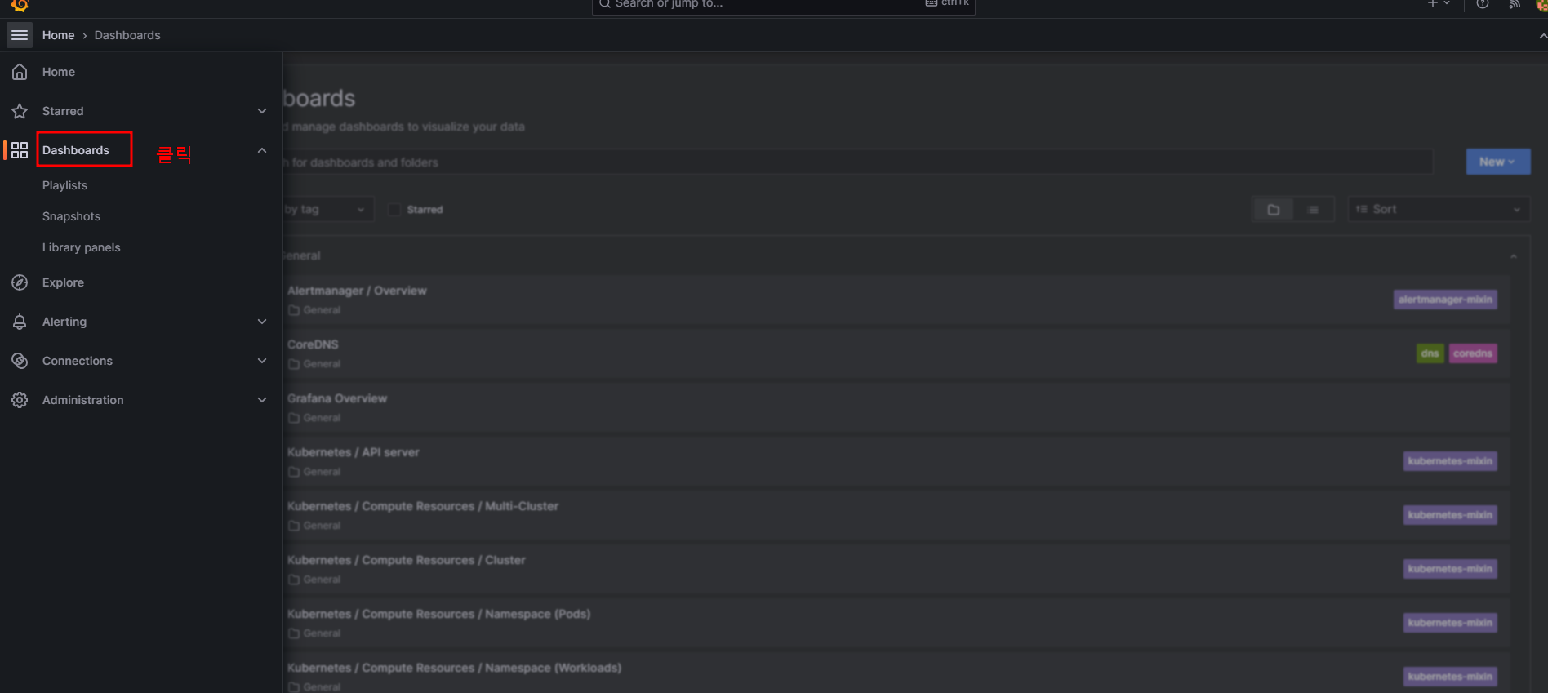Click the Search or jump to field
The height and width of the screenshot is (693, 1548).
tap(784, 4)
